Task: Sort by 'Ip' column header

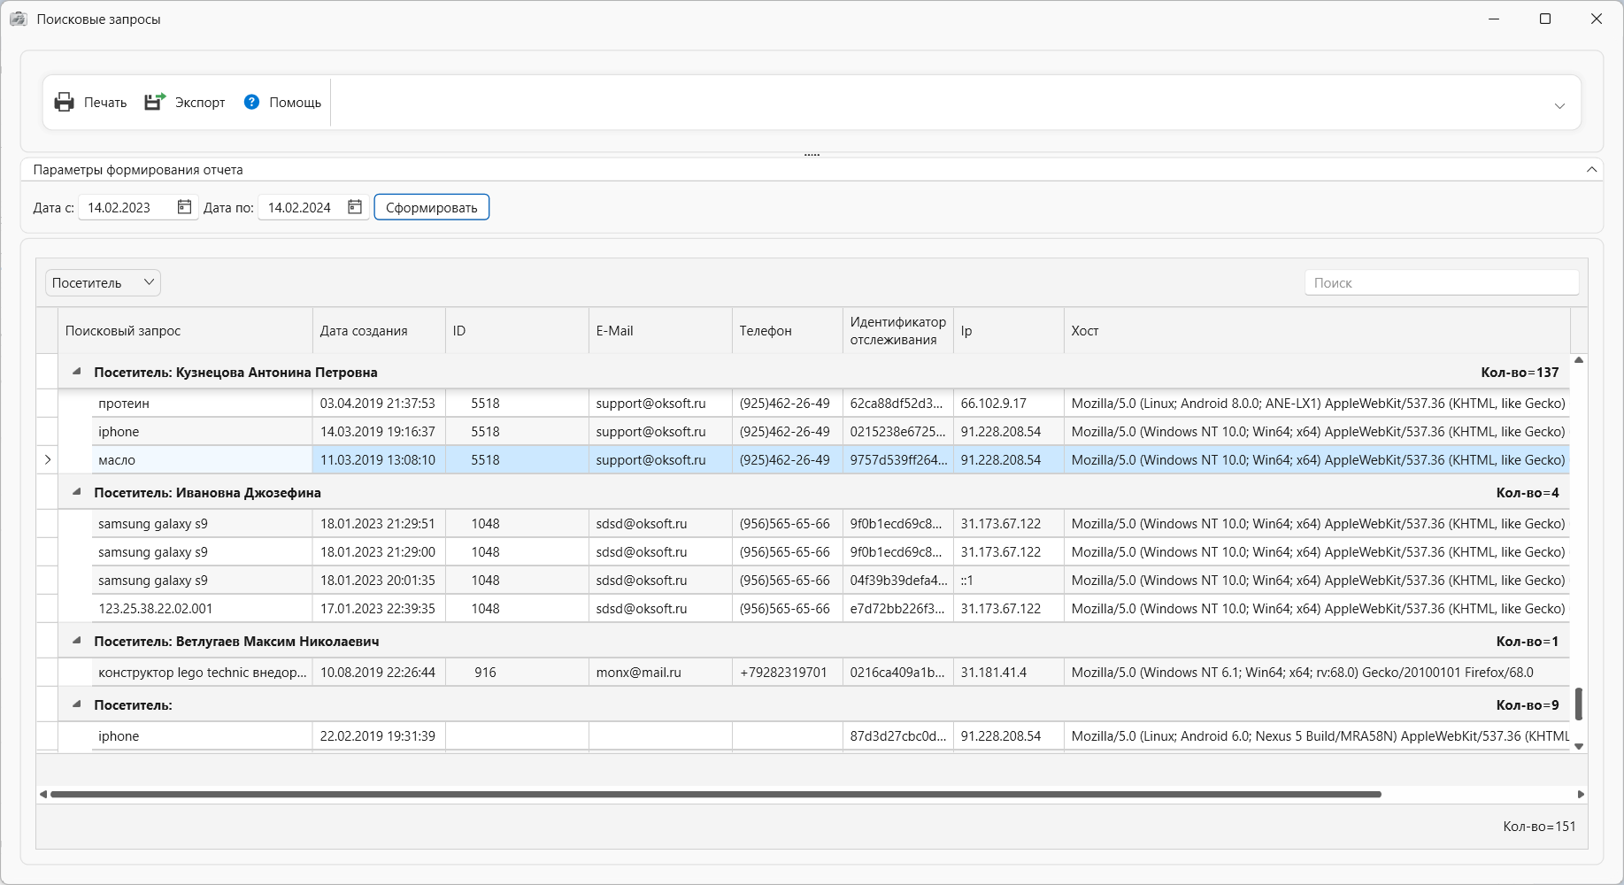Action: pos(1009,331)
